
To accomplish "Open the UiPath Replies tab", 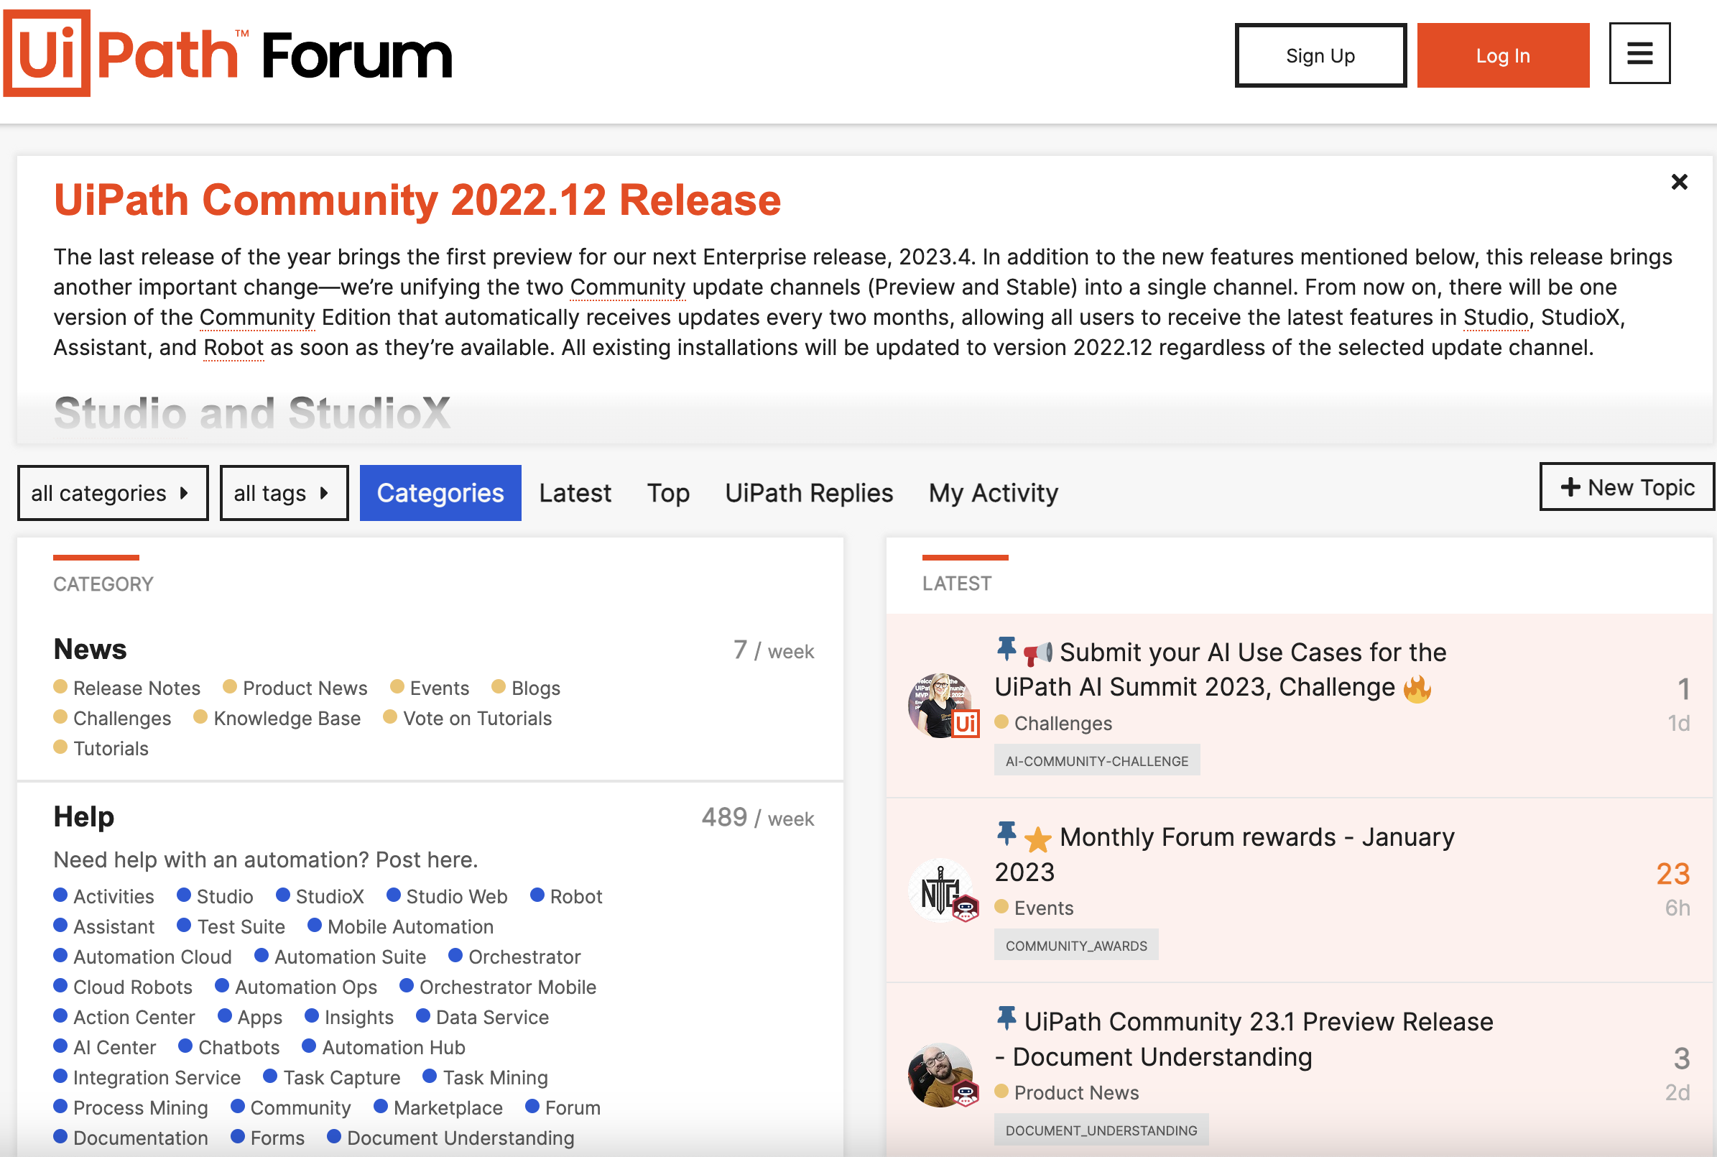I will [x=808, y=493].
